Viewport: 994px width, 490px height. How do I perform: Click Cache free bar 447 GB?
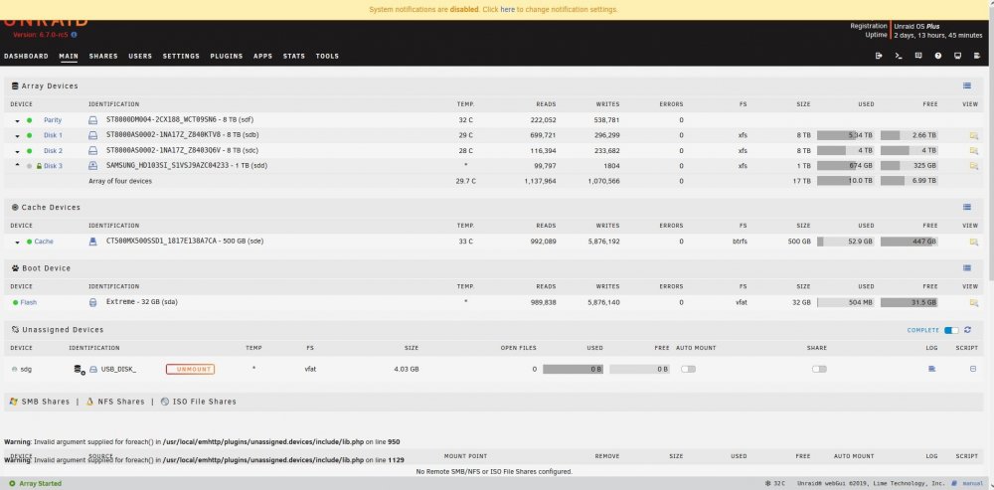[910, 242]
